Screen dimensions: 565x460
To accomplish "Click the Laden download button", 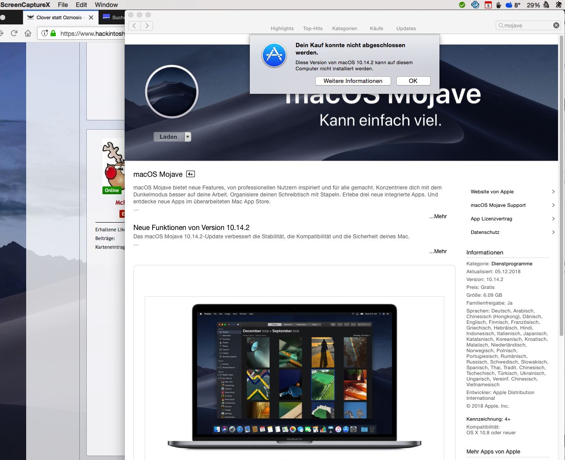I will 169,137.
